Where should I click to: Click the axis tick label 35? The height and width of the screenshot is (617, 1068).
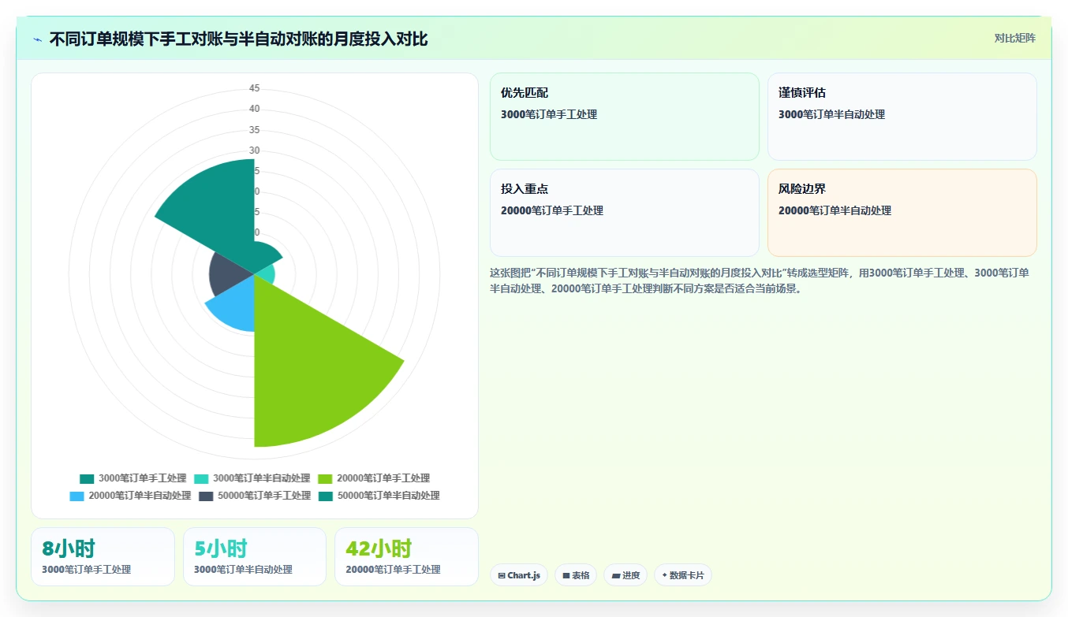tap(254, 130)
